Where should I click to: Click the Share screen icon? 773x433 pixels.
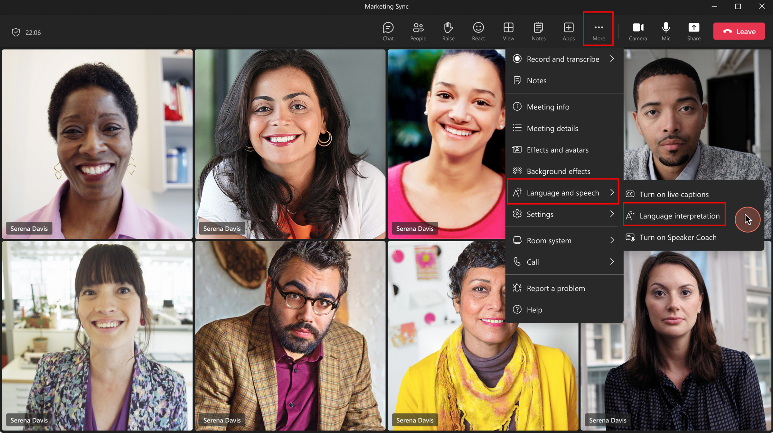click(693, 31)
